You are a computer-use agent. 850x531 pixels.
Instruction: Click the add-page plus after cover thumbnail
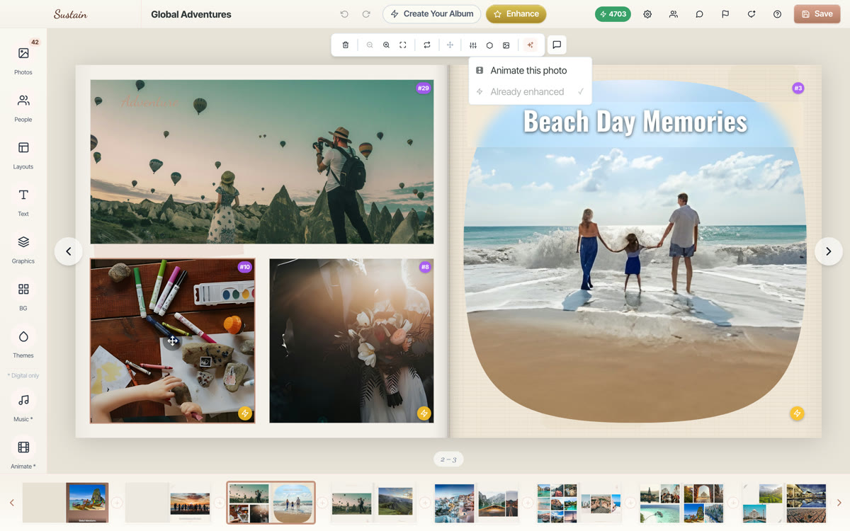(x=117, y=503)
